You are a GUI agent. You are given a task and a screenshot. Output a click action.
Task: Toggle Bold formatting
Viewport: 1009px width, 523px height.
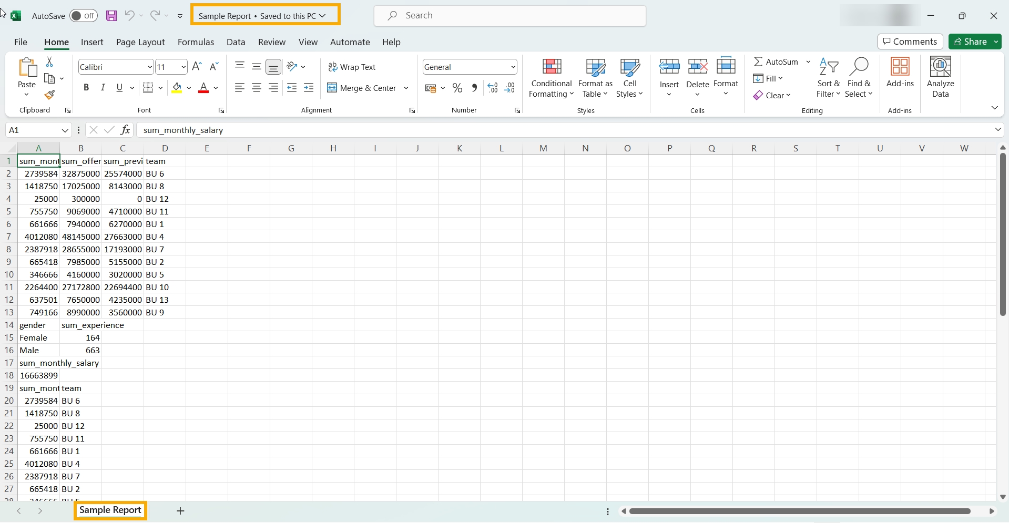click(86, 88)
